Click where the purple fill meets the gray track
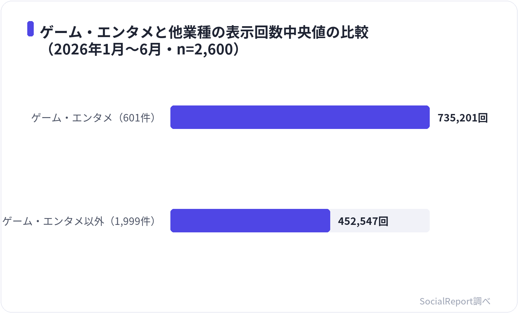Image resolution: width=518 pixels, height=313 pixels. [x=330, y=221]
